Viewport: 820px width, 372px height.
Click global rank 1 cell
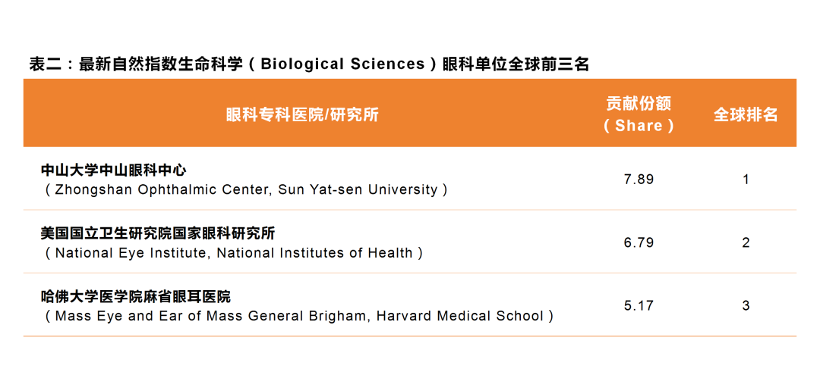tap(746, 180)
